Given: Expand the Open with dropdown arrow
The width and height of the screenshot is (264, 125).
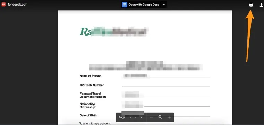Looking at the screenshot, I should (164, 5).
